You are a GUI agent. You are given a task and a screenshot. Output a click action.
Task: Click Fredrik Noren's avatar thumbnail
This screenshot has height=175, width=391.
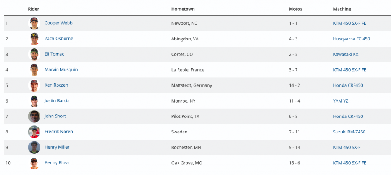(34, 132)
